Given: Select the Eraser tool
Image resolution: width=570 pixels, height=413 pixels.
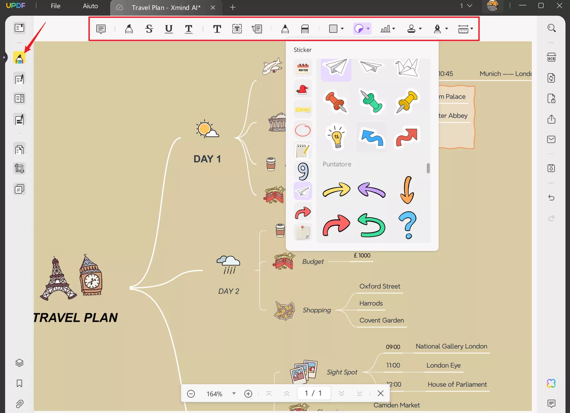Looking at the screenshot, I should [x=305, y=29].
